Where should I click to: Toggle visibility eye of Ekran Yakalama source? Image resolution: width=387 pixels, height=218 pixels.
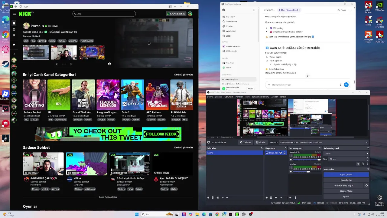point(281,153)
